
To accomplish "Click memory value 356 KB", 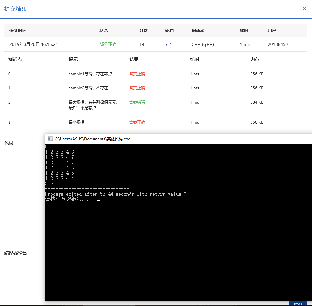I will click(x=257, y=122).
